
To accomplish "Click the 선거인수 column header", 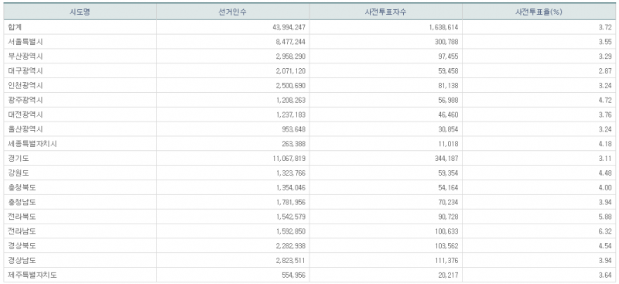I will click(233, 12).
